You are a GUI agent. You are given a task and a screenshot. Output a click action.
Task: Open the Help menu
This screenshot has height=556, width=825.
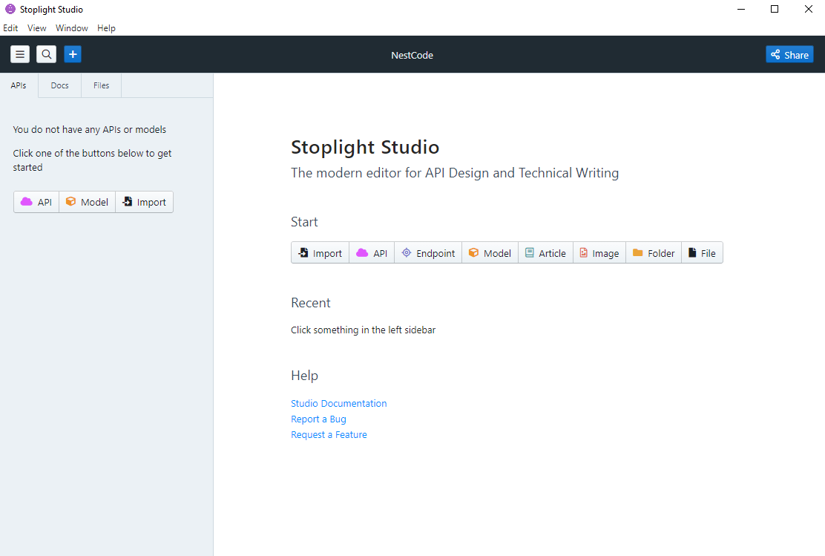pos(106,28)
